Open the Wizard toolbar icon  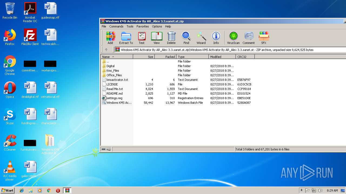click(x=201, y=38)
